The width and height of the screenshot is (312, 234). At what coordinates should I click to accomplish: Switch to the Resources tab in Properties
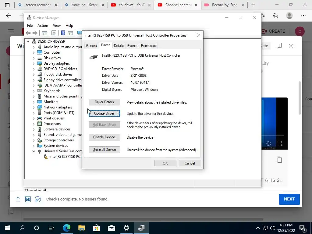149,46
